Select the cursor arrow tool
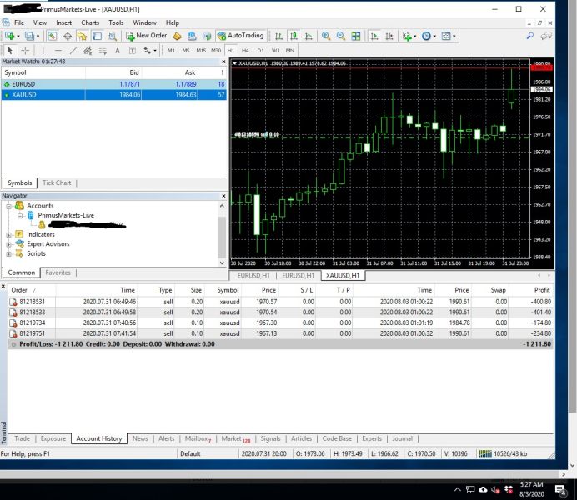The image size is (577, 500). coord(10,50)
